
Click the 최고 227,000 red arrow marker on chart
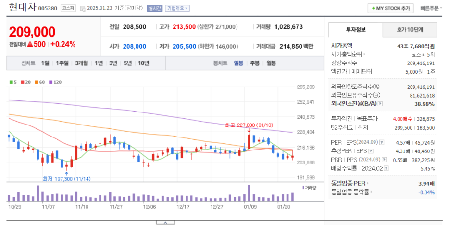point(249,131)
